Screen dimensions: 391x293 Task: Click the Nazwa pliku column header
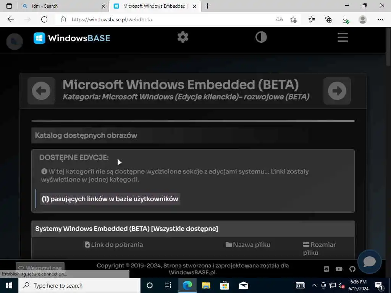click(x=248, y=245)
